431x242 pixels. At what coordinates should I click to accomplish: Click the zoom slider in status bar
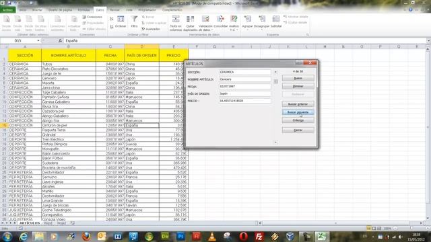(412, 229)
